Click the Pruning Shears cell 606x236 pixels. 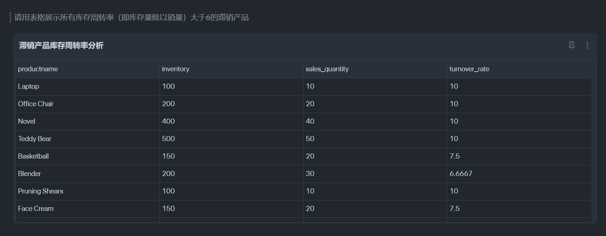pos(88,191)
